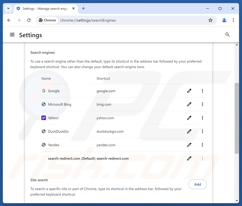Screen dimensions: 242x206
Task: Open more actions for Yandex
Action: tap(202, 145)
